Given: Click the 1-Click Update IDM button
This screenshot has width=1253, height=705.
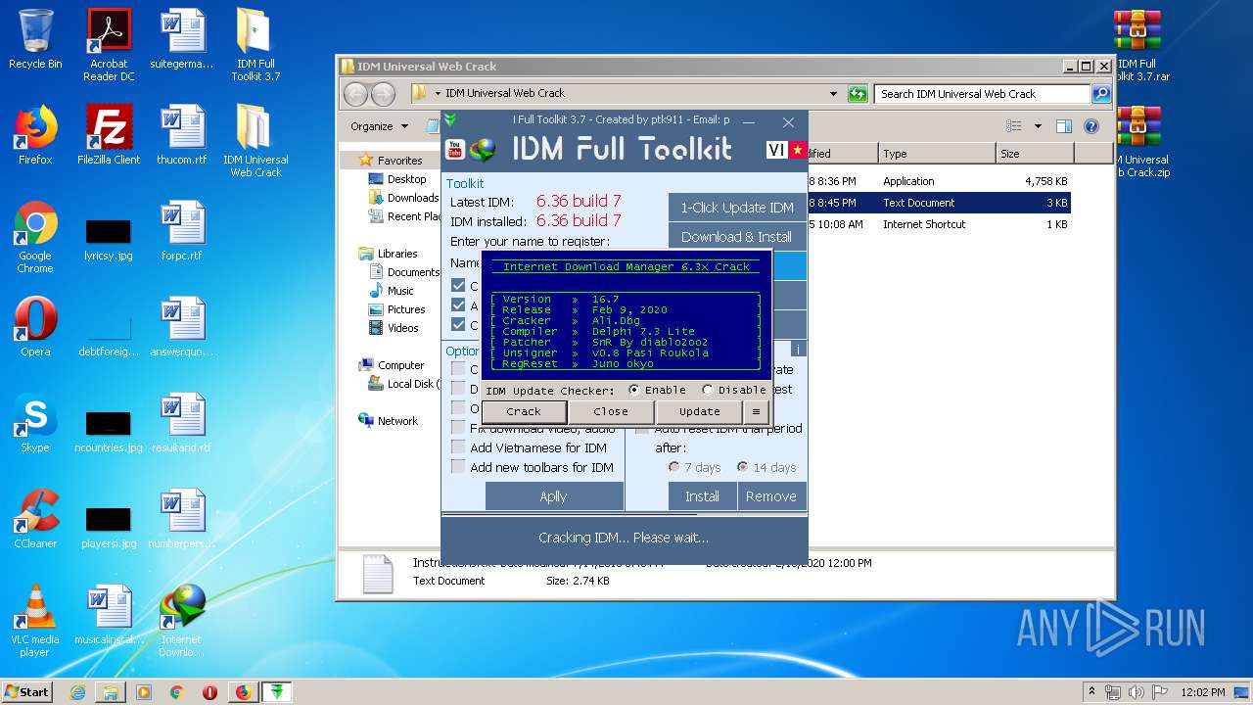Looking at the screenshot, I should point(737,208).
